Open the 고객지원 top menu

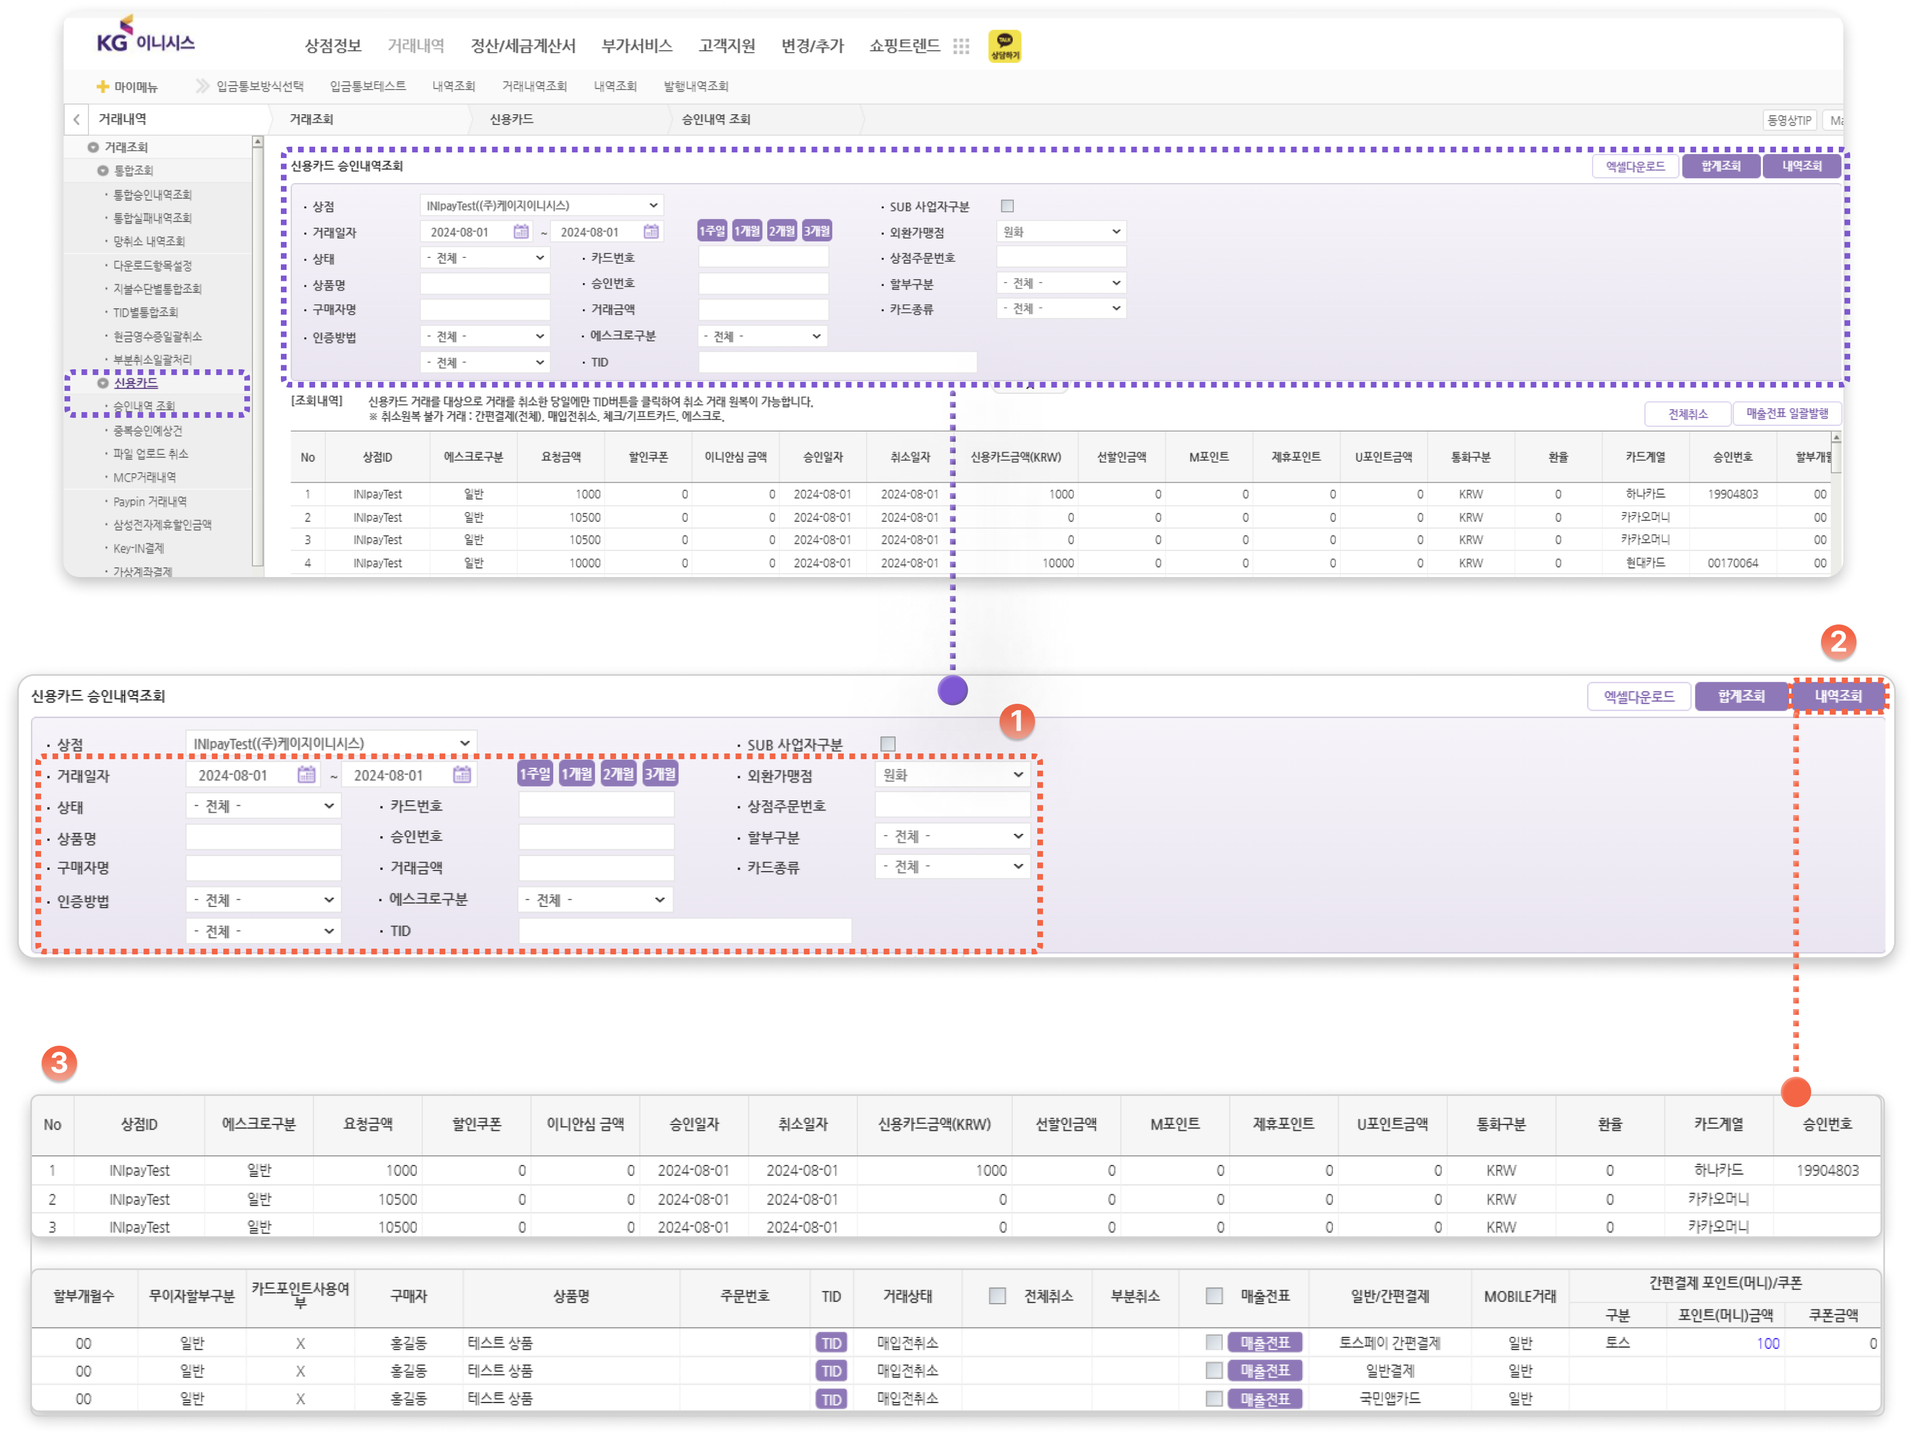[727, 46]
